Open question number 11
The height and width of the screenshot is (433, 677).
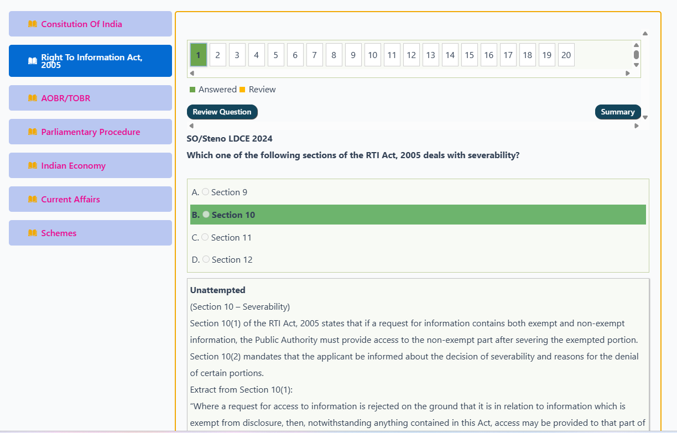point(392,55)
